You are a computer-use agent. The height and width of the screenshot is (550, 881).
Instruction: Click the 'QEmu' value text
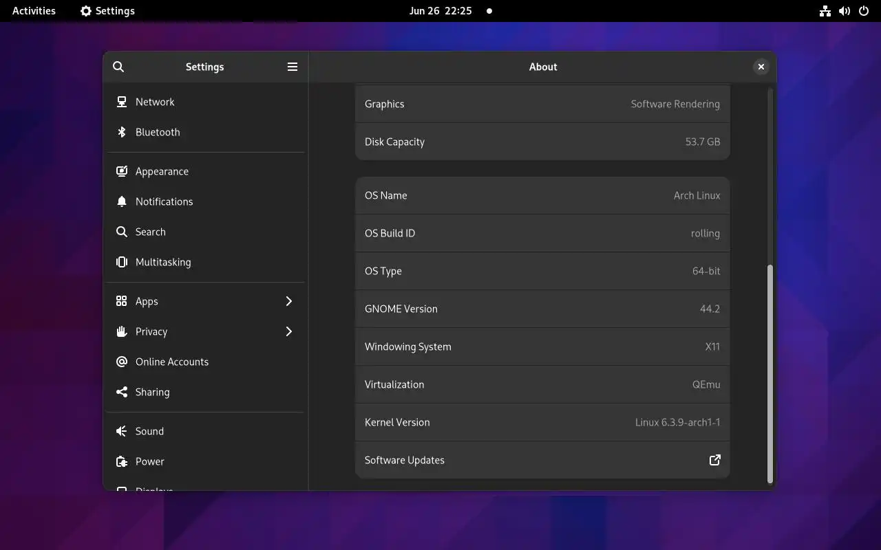(706, 384)
